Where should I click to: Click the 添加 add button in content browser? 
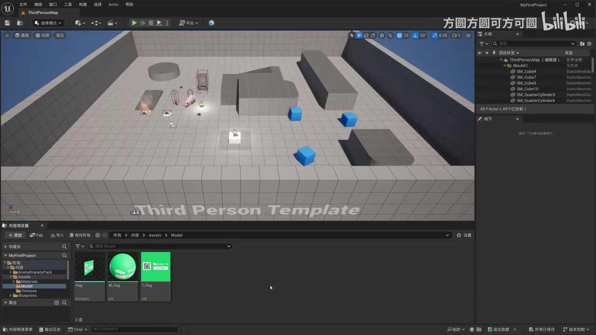(x=15, y=235)
